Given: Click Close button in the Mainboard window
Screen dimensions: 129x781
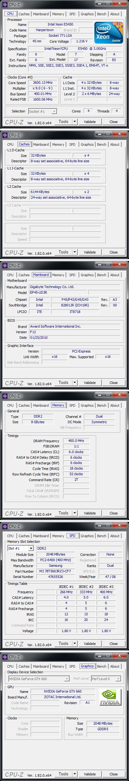Looking at the screenshot, I should 114,383.
